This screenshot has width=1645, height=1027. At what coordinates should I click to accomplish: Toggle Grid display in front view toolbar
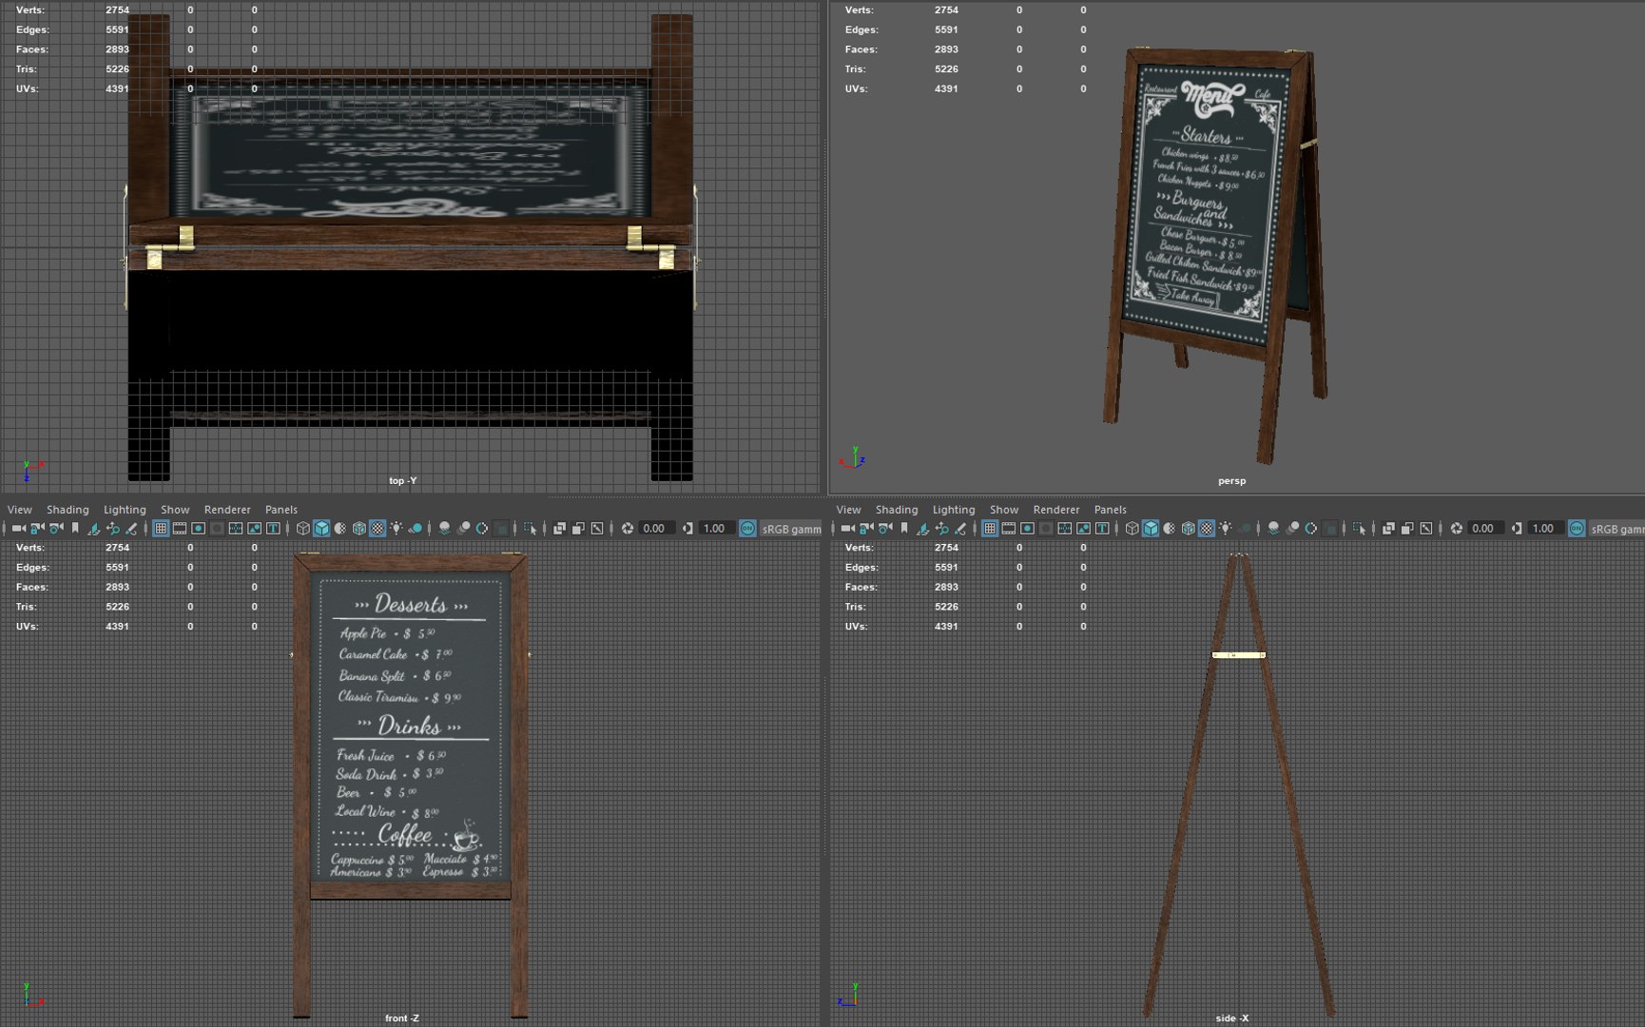coord(161,529)
